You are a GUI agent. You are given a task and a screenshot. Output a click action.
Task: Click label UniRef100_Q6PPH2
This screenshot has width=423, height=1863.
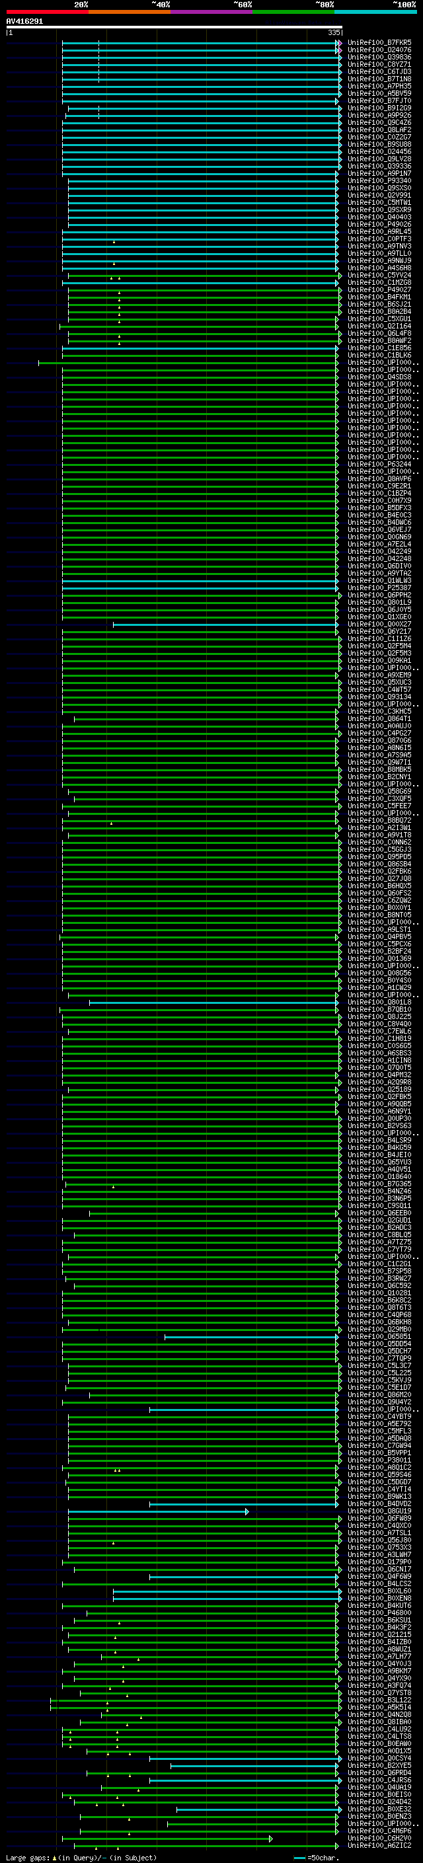coord(379,595)
